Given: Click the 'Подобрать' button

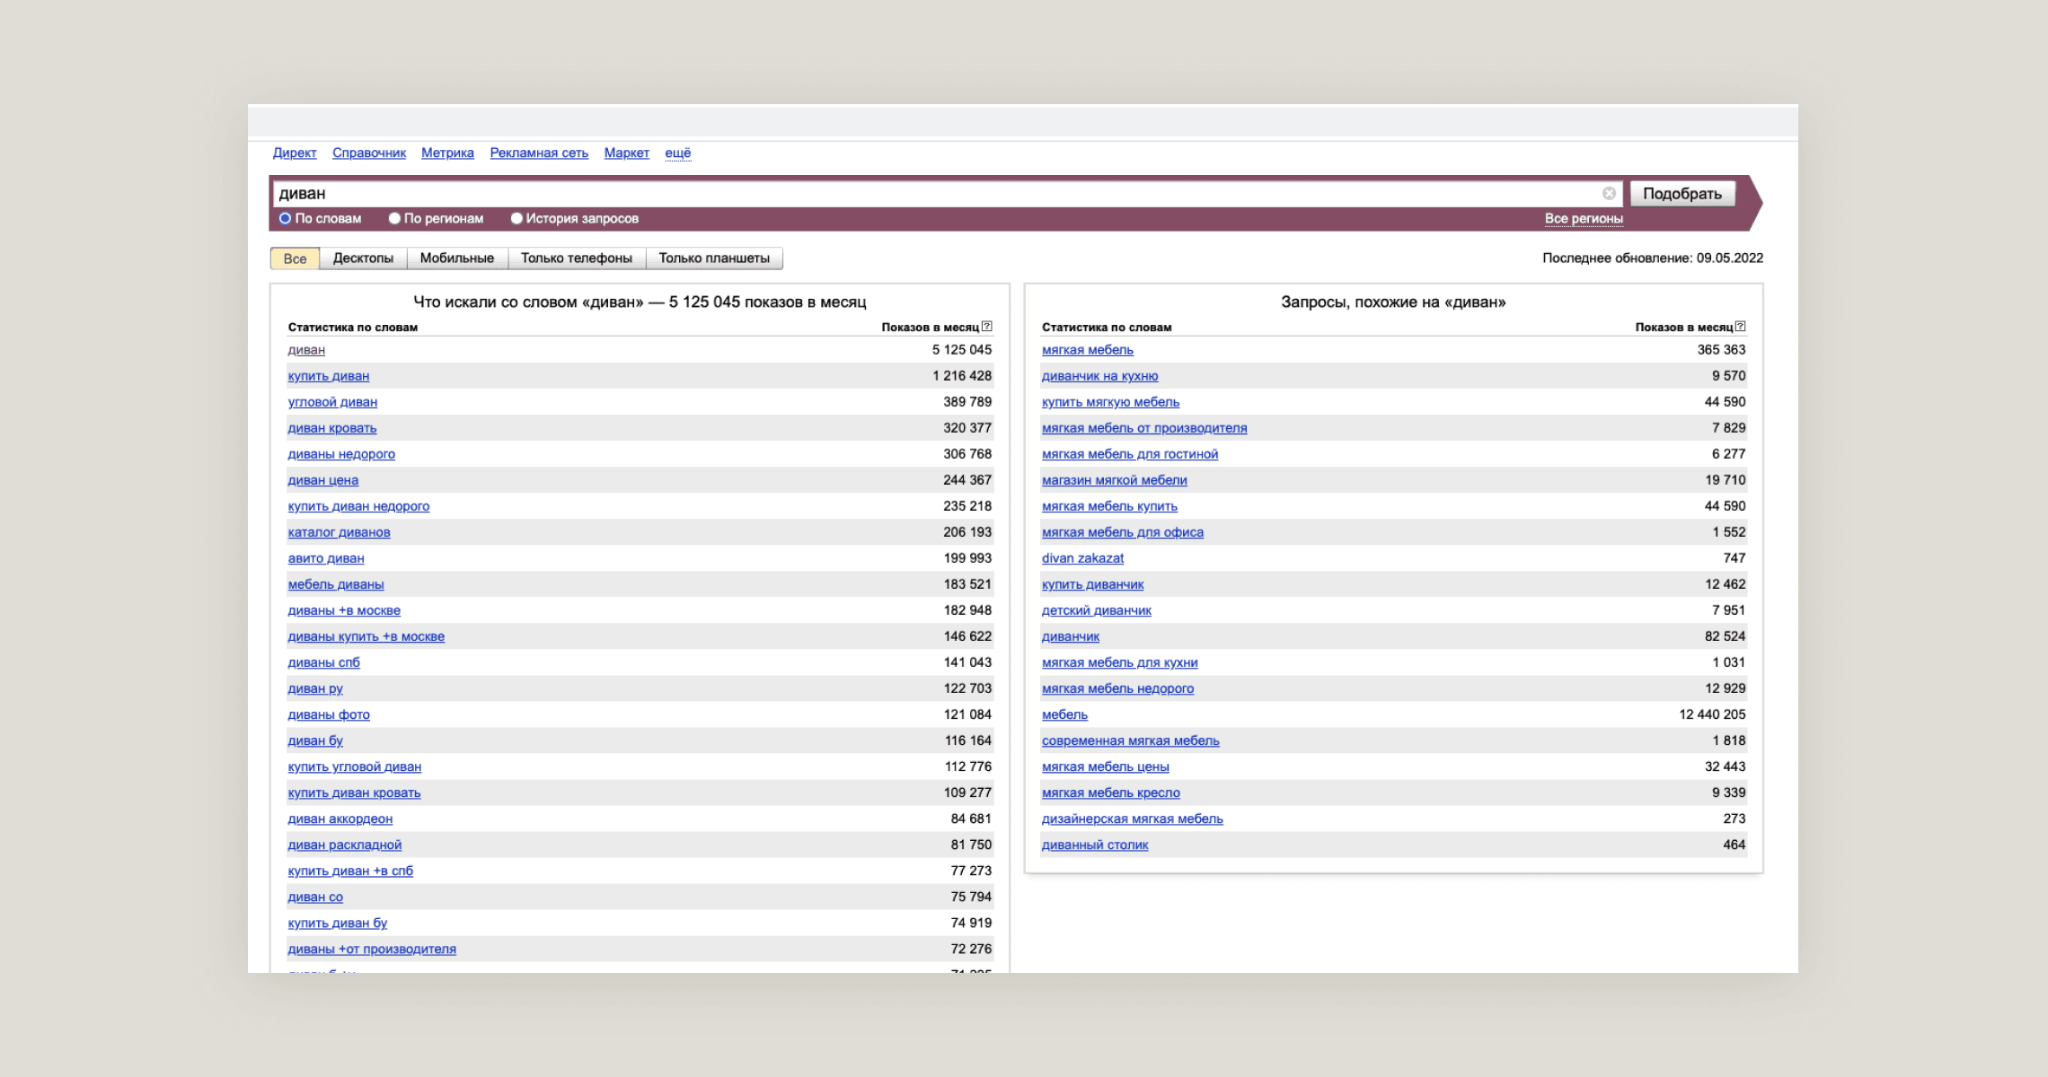Looking at the screenshot, I should (x=1682, y=194).
